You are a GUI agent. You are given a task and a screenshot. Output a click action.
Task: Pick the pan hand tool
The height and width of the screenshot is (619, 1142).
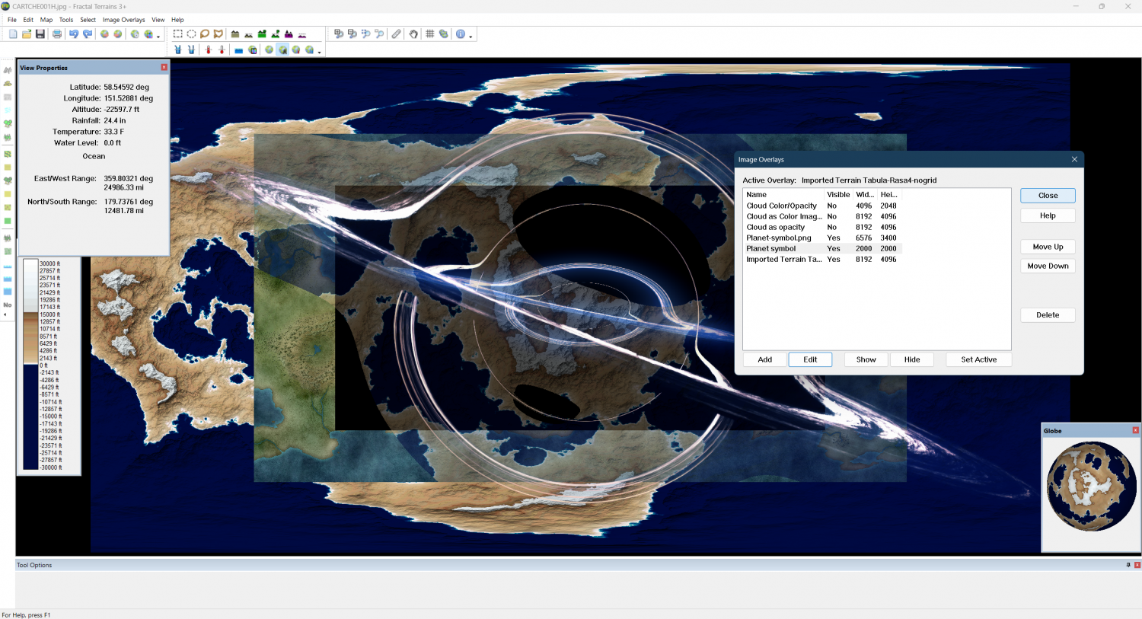(x=413, y=34)
